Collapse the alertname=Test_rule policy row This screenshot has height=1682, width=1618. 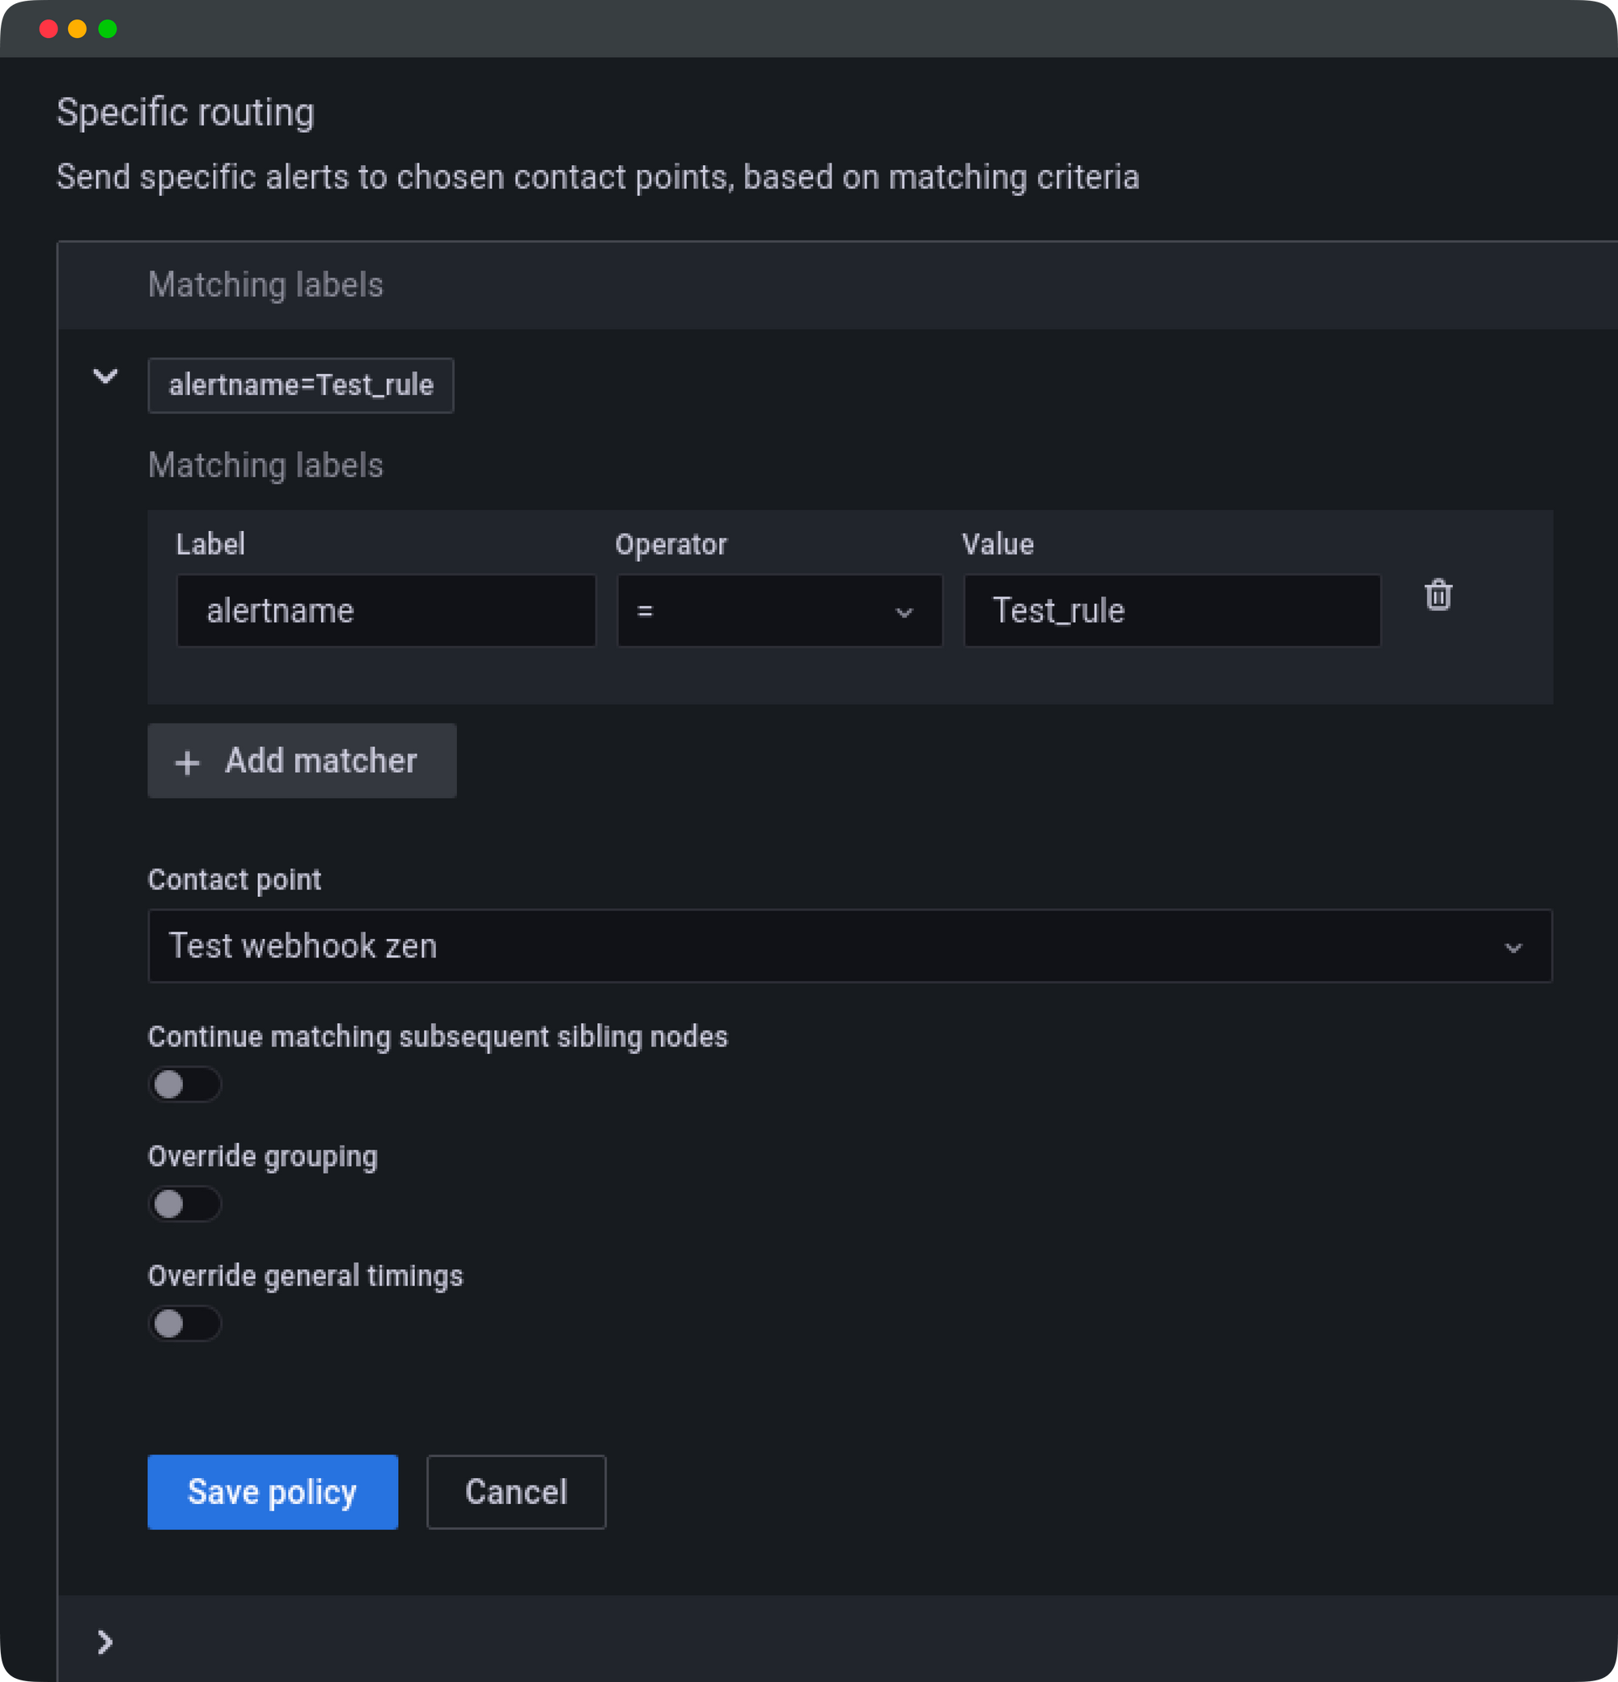pyautogui.click(x=104, y=376)
